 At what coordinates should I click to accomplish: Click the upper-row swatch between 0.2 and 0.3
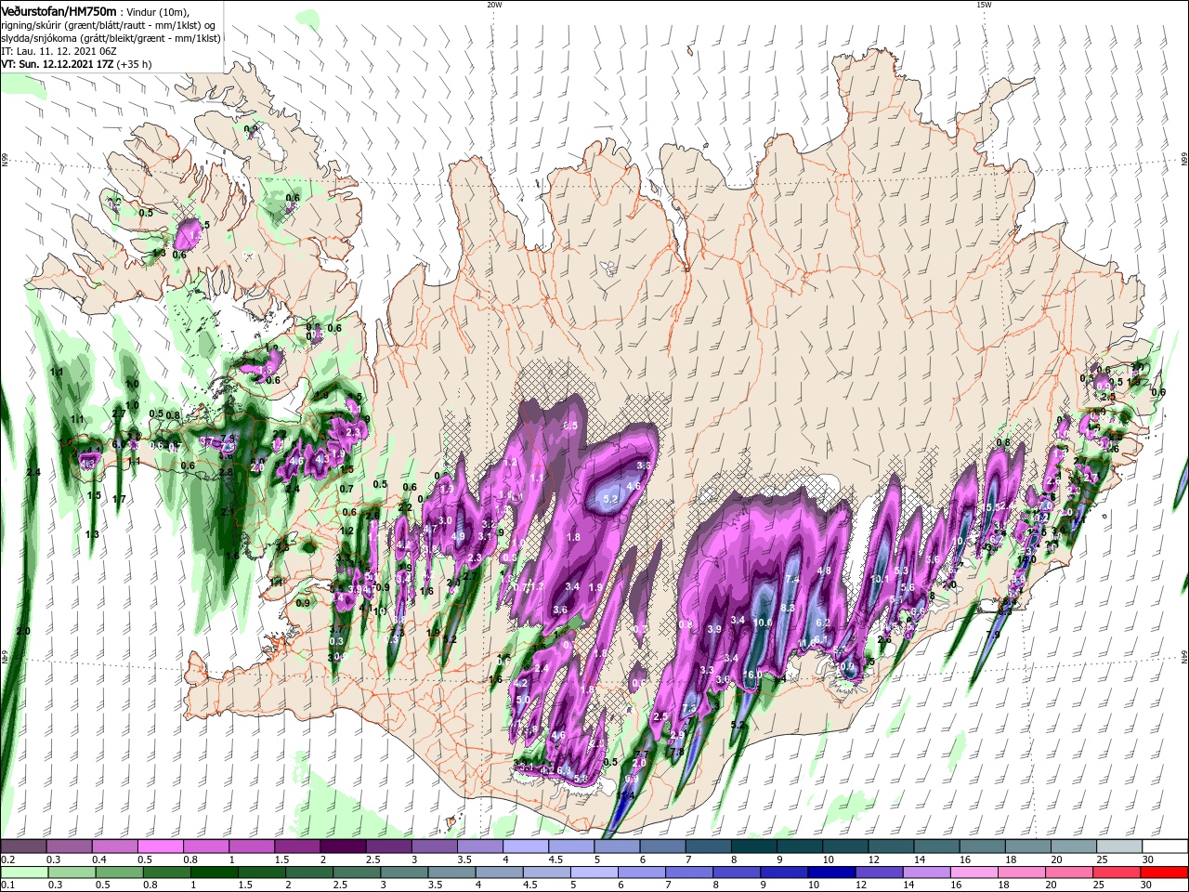[x=23, y=846]
